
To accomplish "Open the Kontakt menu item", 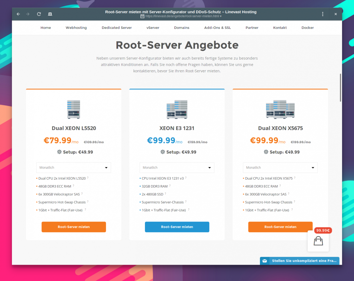I will pyautogui.click(x=280, y=28).
